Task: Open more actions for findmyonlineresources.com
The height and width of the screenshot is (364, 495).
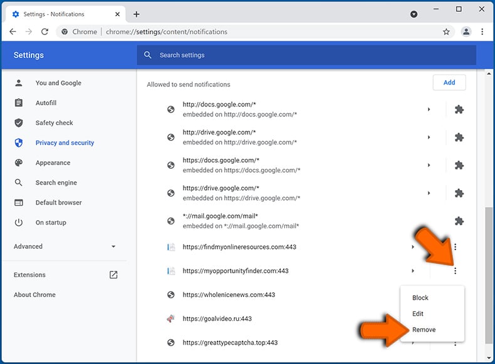Action: pos(456,247)
